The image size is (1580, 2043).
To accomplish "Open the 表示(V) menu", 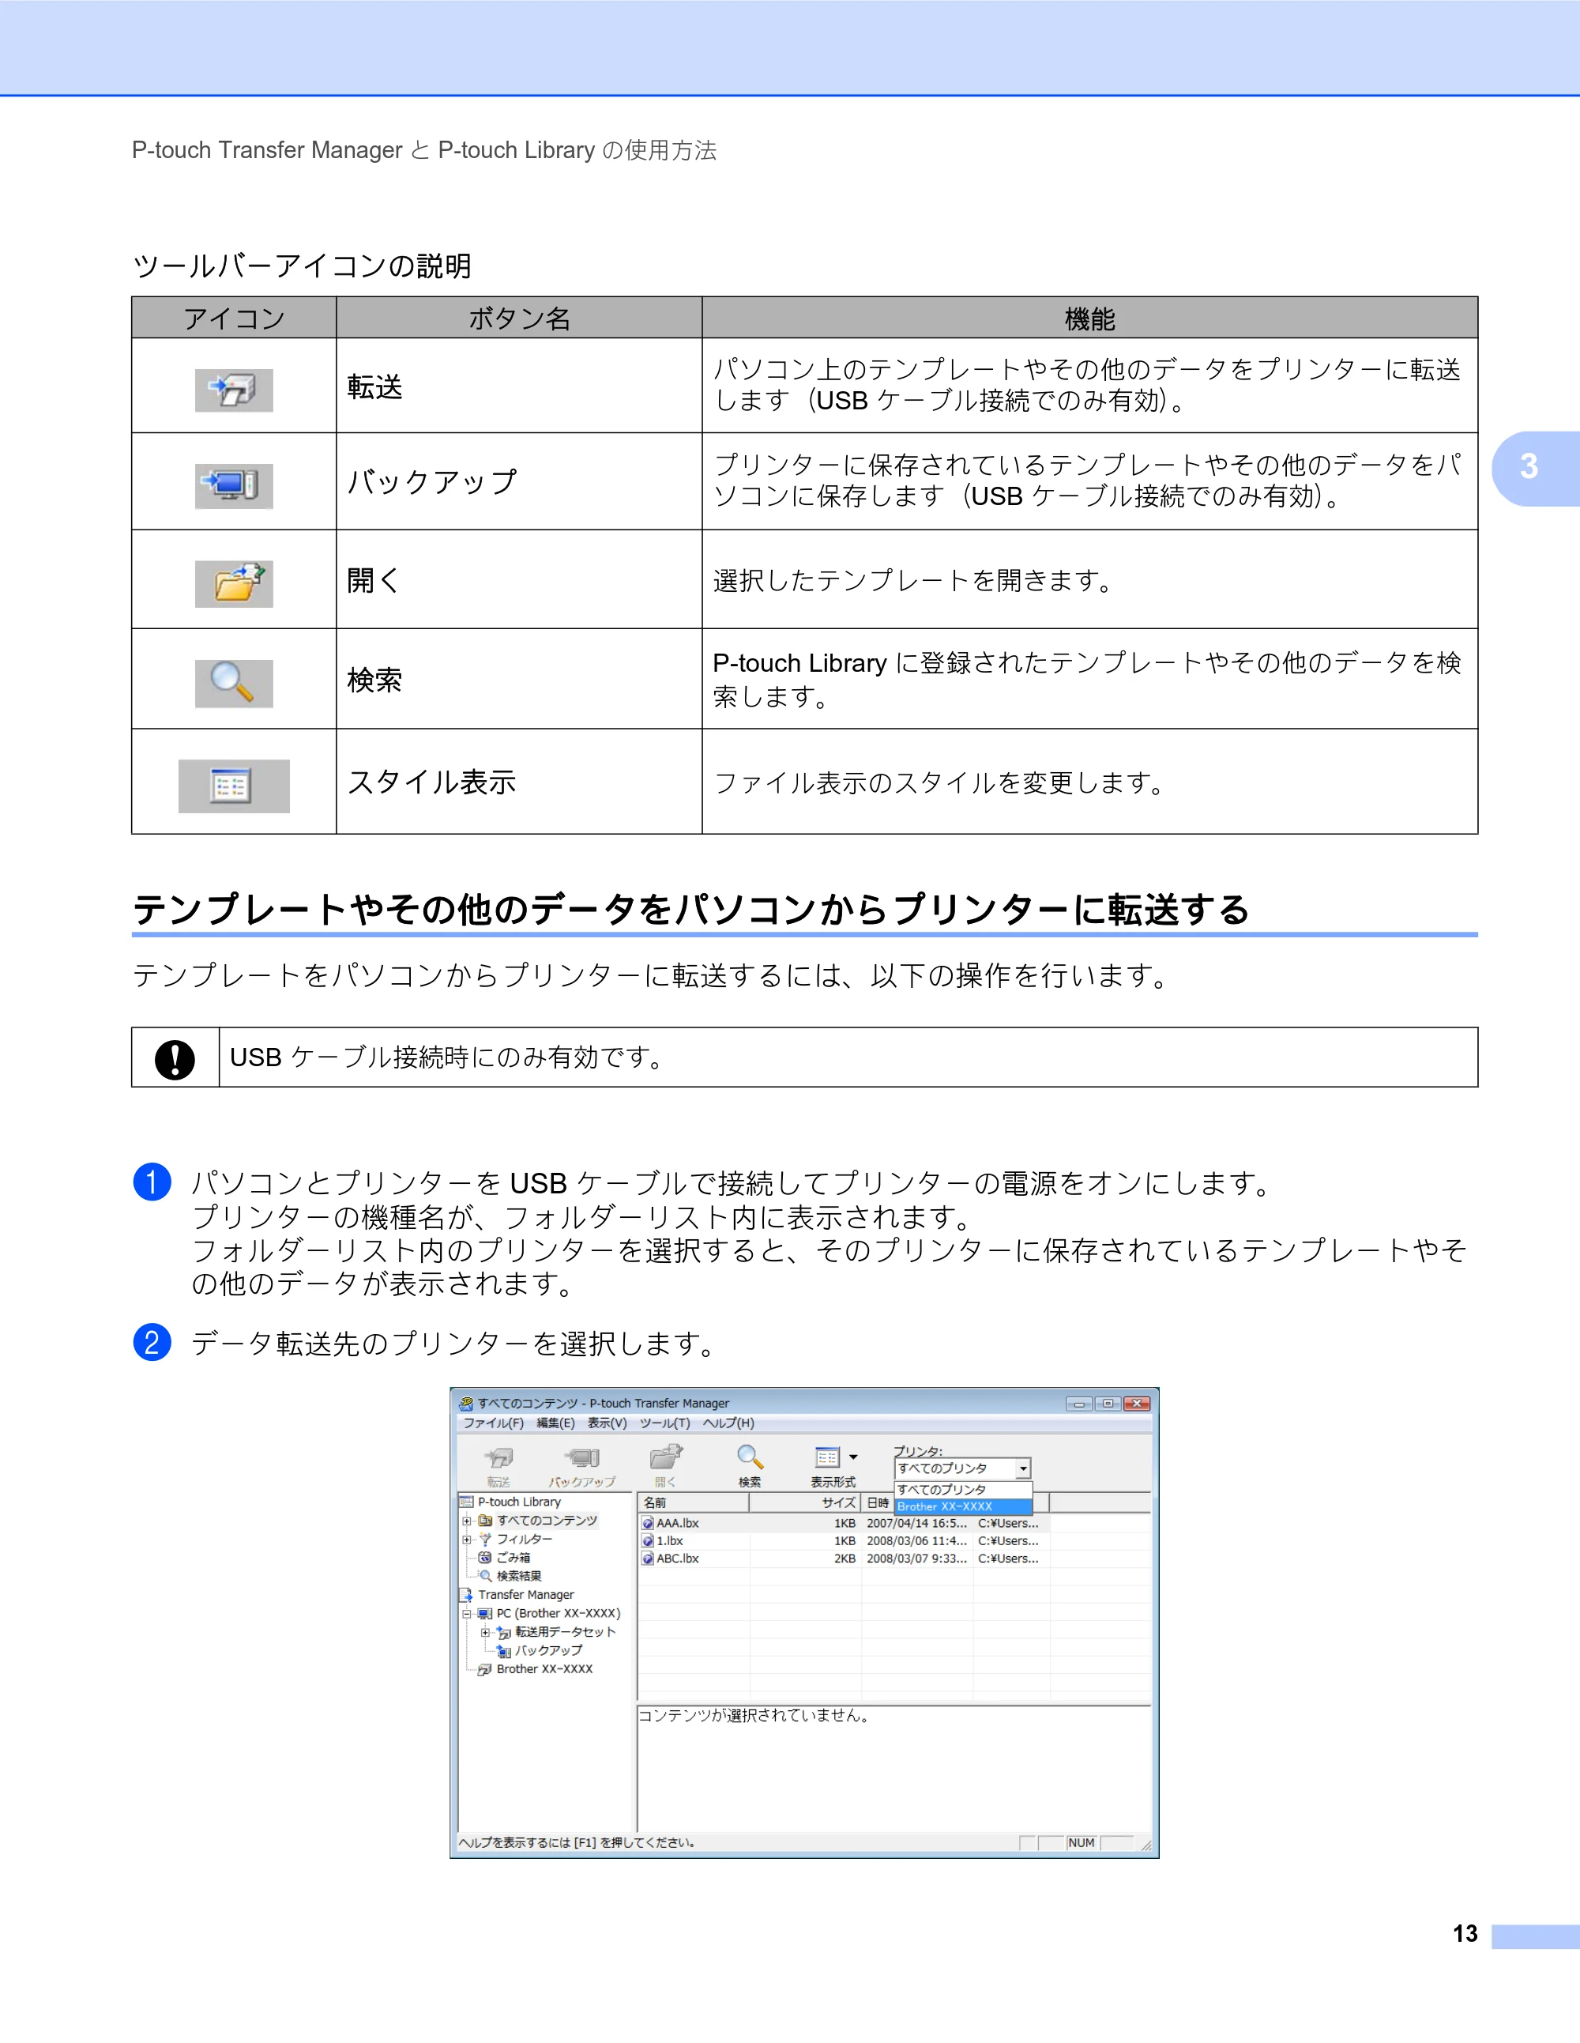I will pos(607,1423).
